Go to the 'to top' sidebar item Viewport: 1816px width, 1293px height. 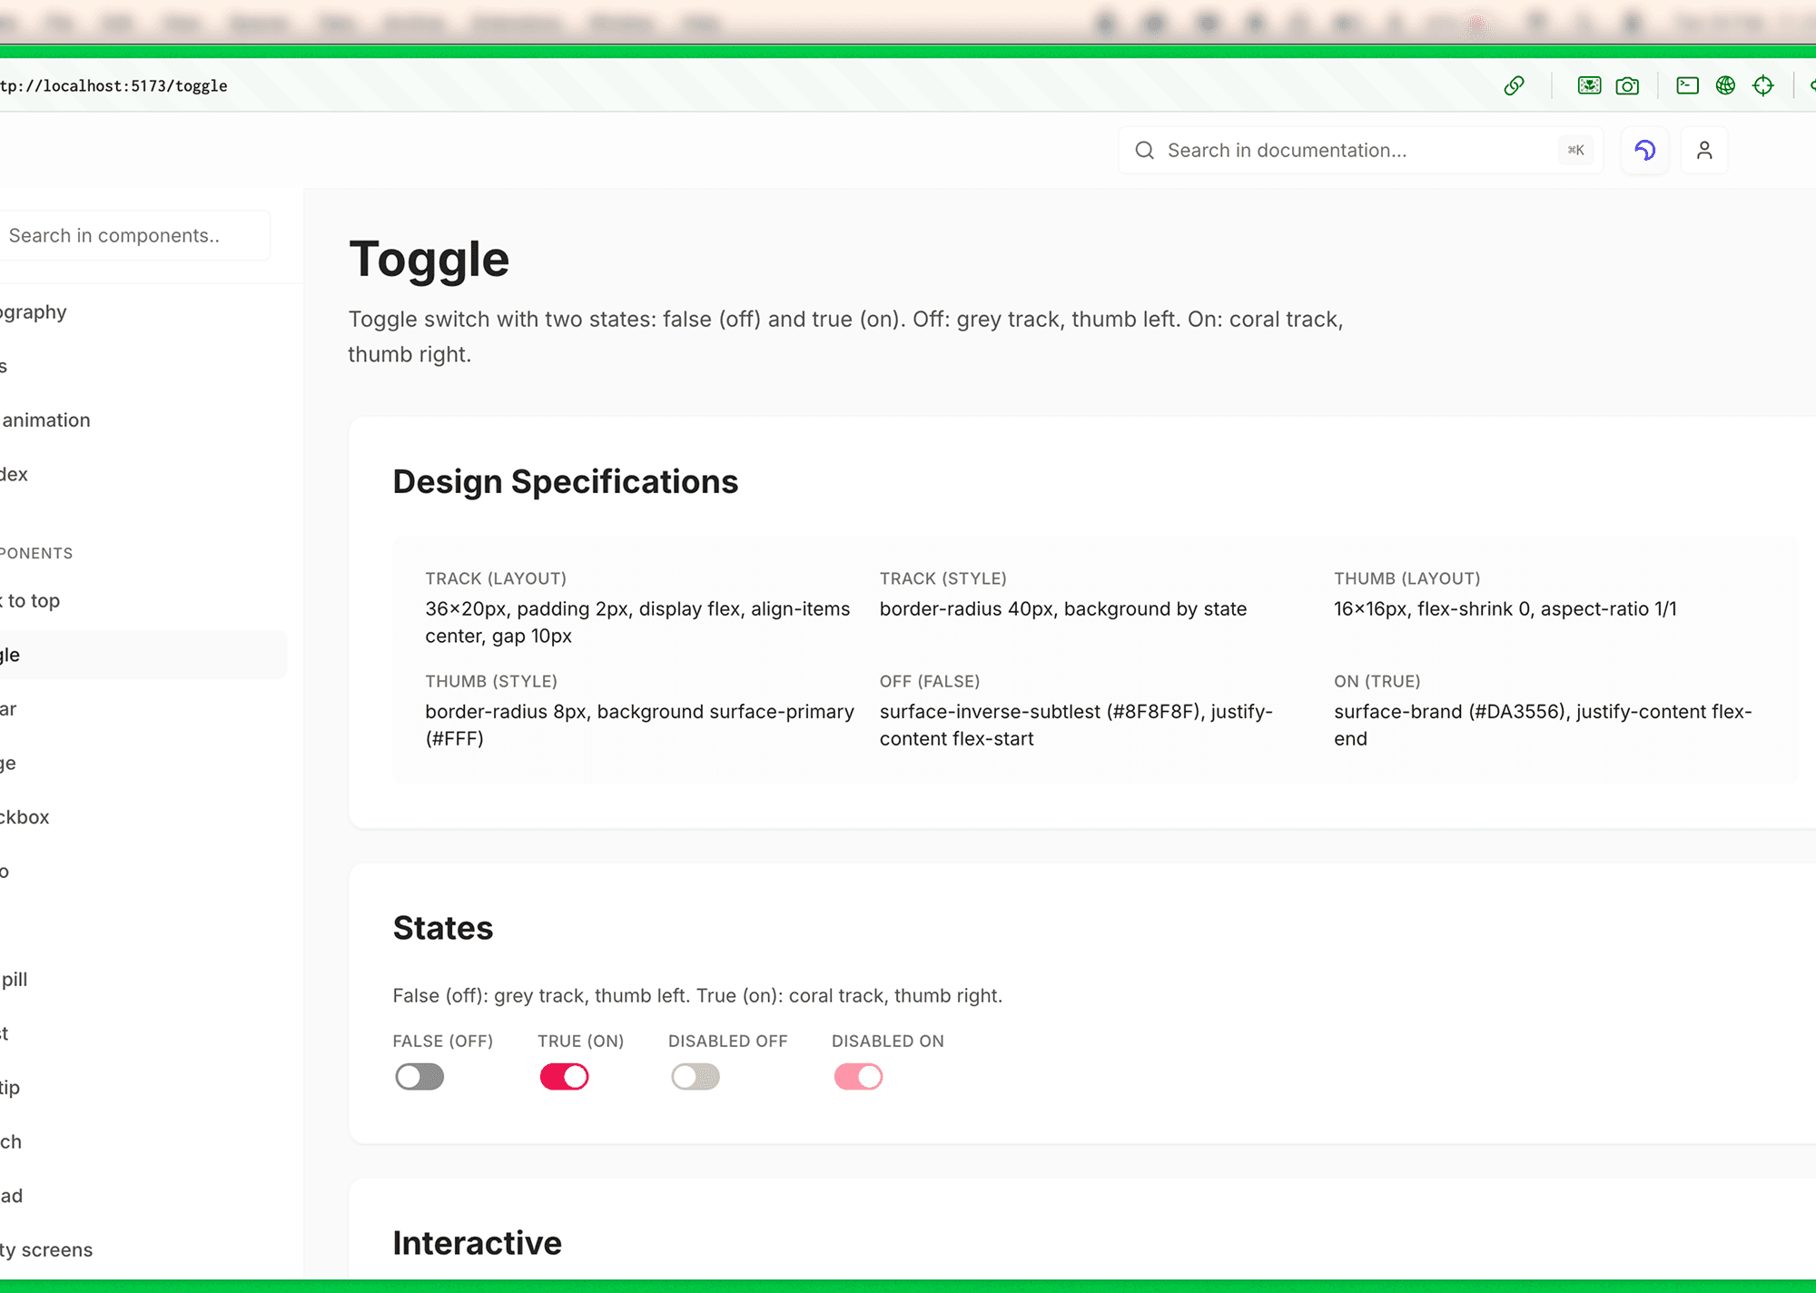(x=33, y=601)
